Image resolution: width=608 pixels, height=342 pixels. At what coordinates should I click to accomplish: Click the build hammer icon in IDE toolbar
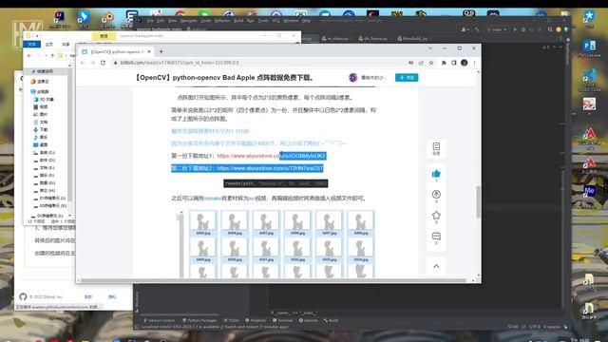[477, 29]
